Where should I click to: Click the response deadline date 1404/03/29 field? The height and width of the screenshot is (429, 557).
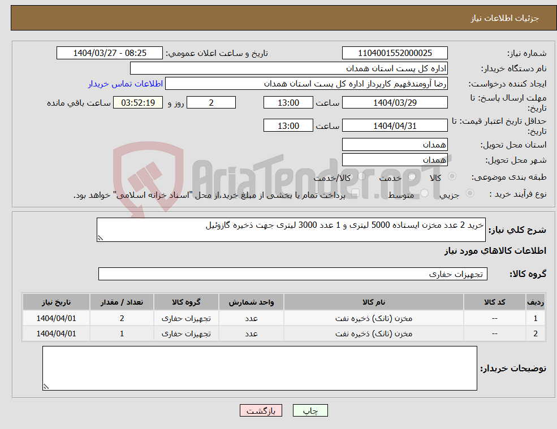[395, 103]
